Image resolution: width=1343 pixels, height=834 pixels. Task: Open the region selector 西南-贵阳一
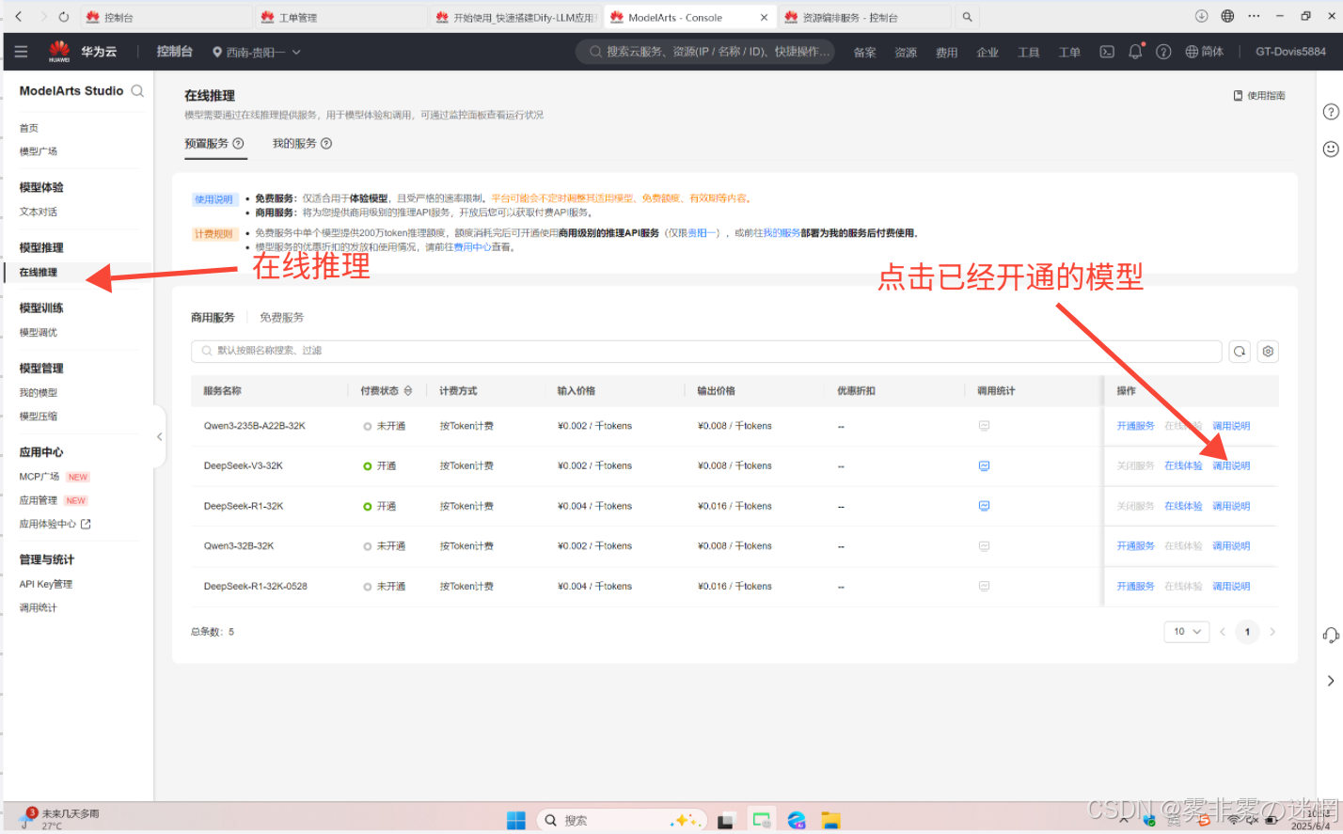click(x=256, y=53)
